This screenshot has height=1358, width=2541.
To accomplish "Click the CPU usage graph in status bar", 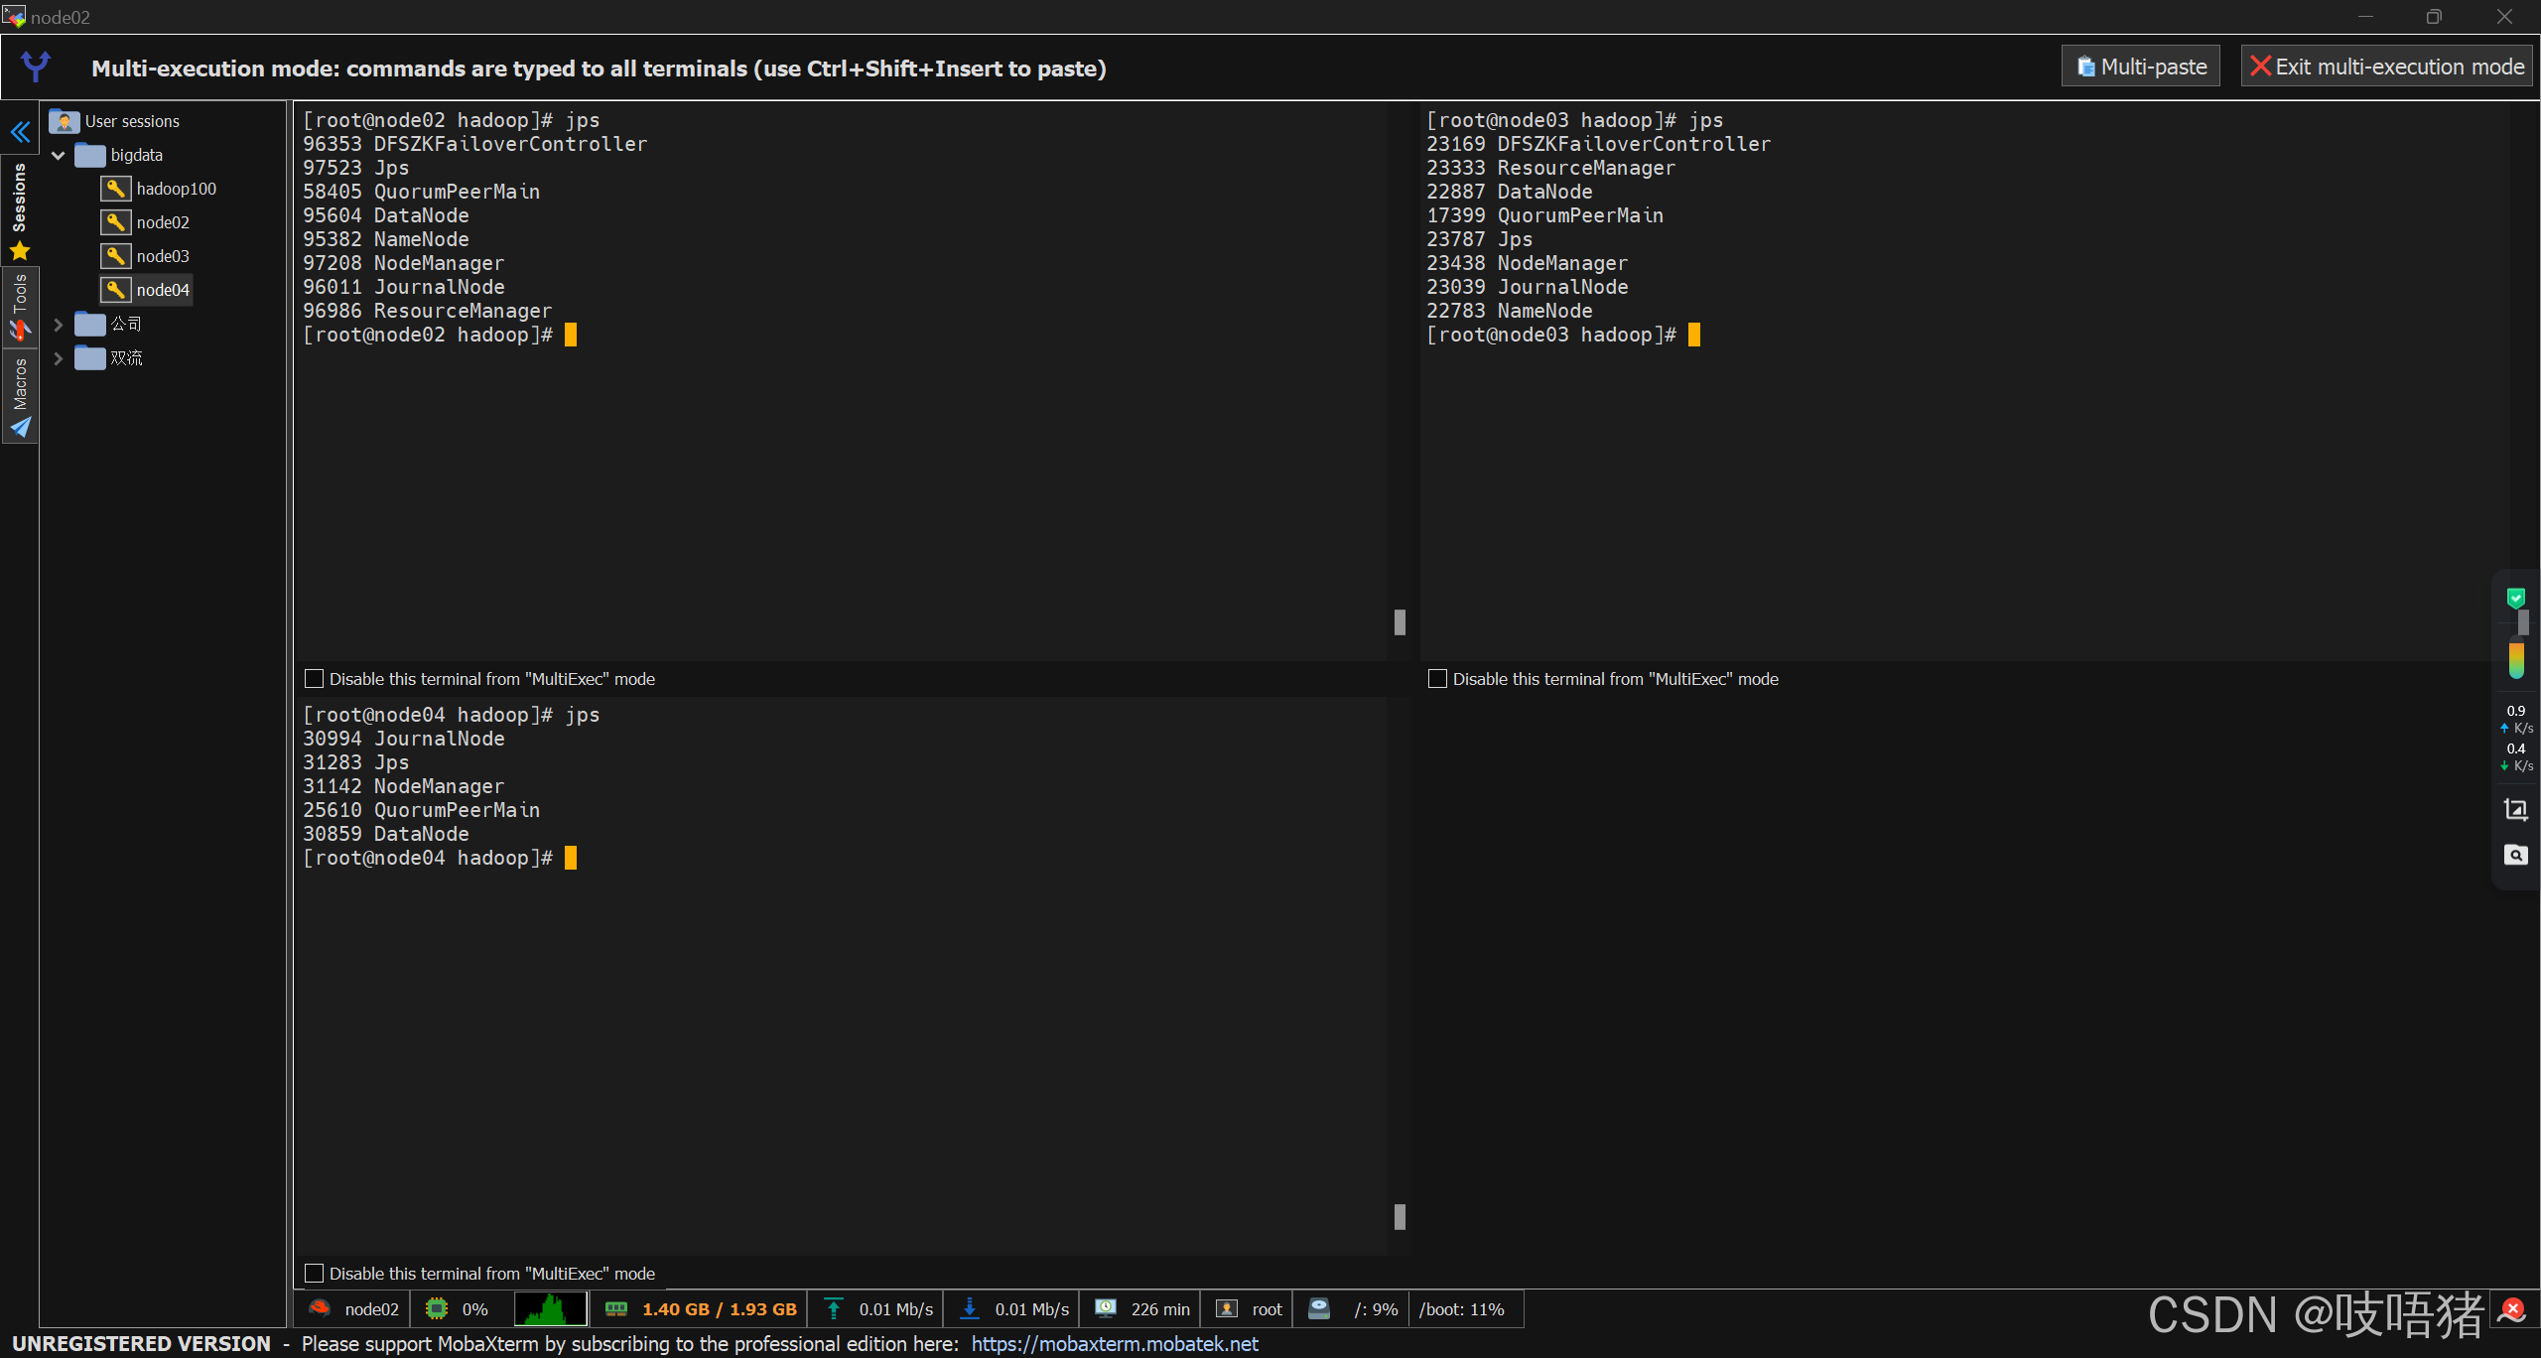I will (550, 1309).
